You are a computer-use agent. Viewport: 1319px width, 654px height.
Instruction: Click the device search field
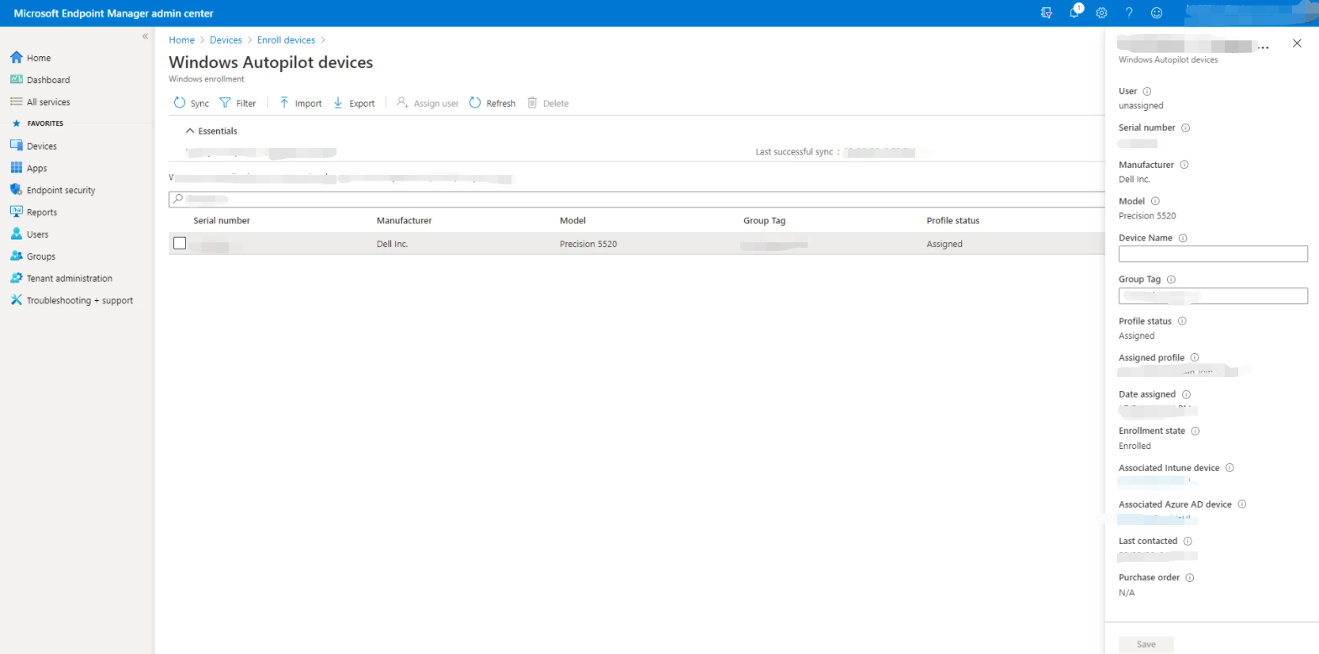click(x=637, y=200)
